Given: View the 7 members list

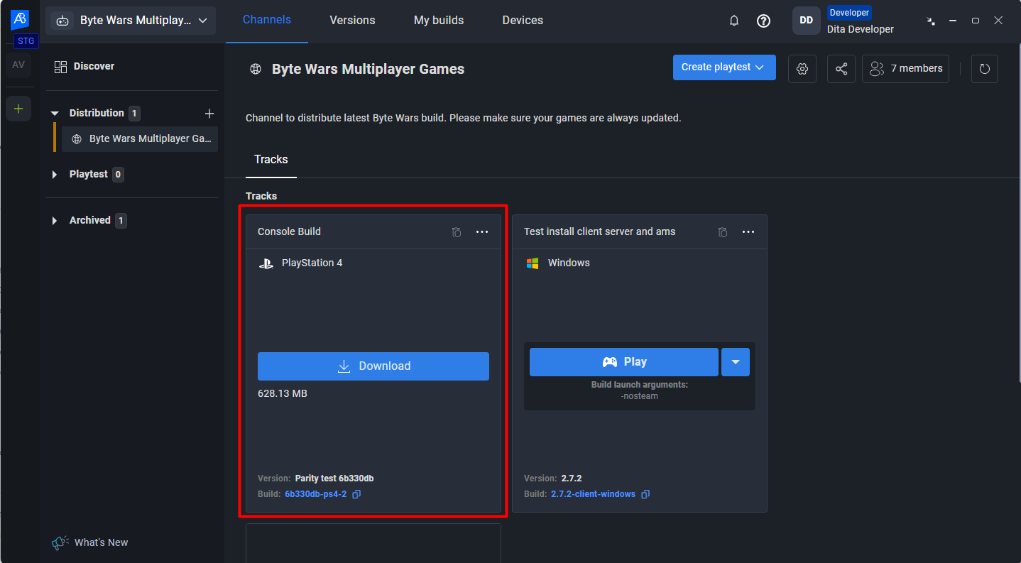Looking at the screenshot, I should pyautogui.click(x=906, y=69).
